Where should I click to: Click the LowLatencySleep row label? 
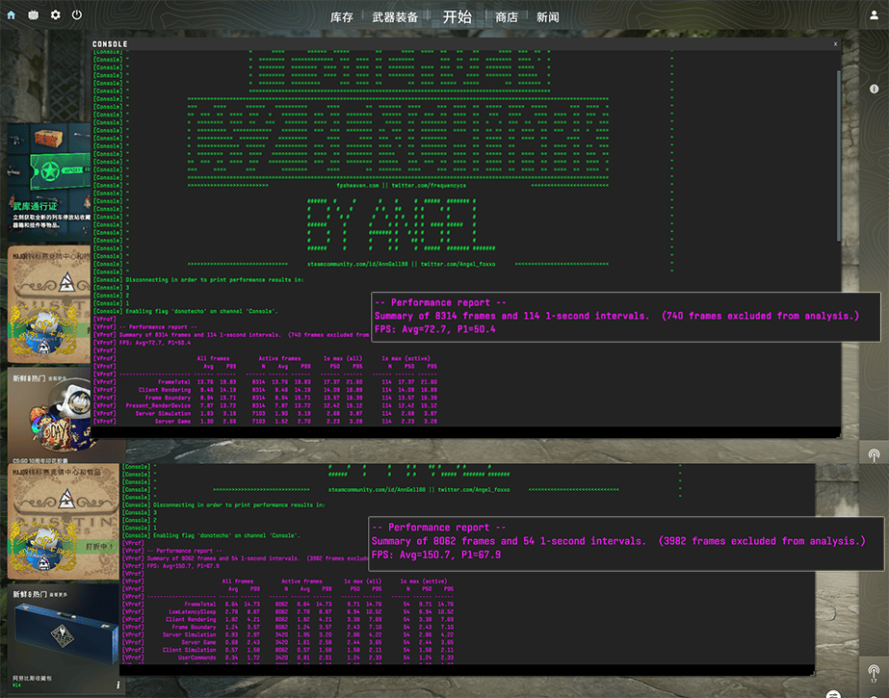coord(193,612)
